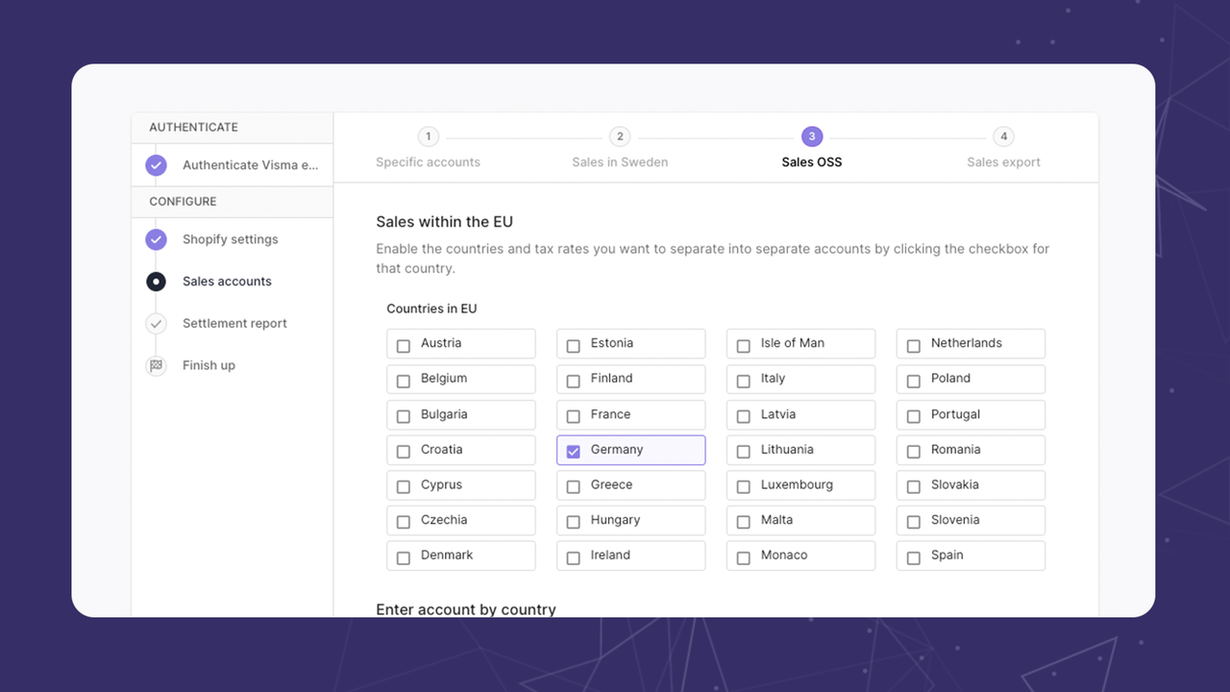Check the Ireland checkbox
The image size is (1230, 692).
573,556
